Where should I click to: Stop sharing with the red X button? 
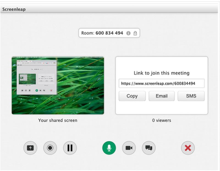[x=188, y=148]
